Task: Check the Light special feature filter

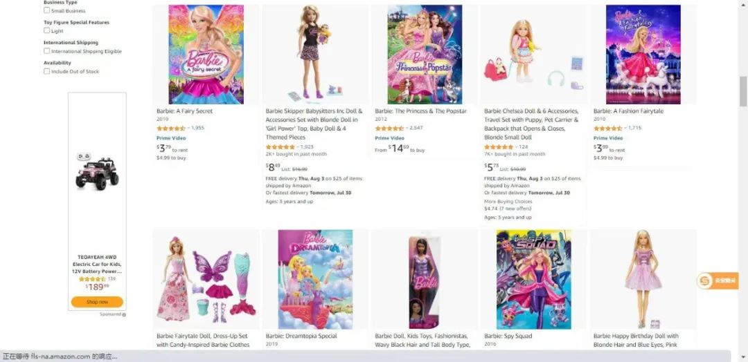Action: tap(47, 30)
